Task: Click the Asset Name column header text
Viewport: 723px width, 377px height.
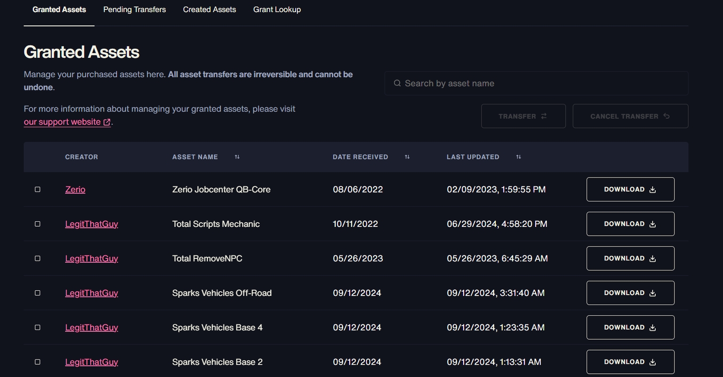Action: pyautogui.click(x=195, y=157)
